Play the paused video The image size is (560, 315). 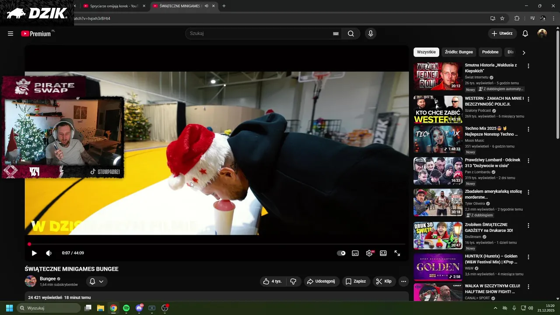[x=34, y=253]
